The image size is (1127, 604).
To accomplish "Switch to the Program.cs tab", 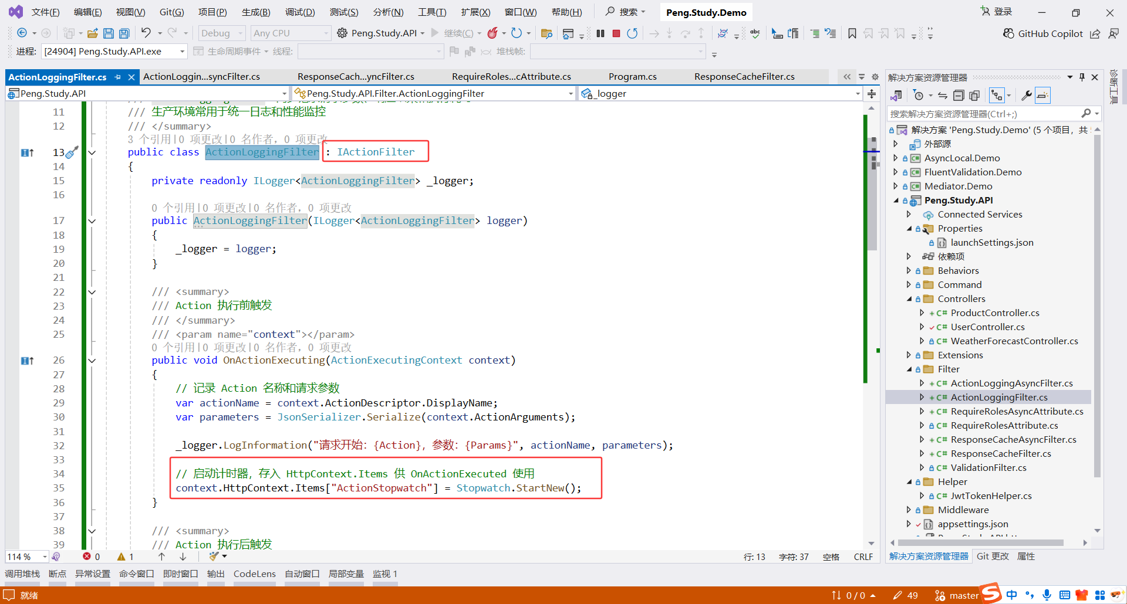I will [x=633, y=77].
